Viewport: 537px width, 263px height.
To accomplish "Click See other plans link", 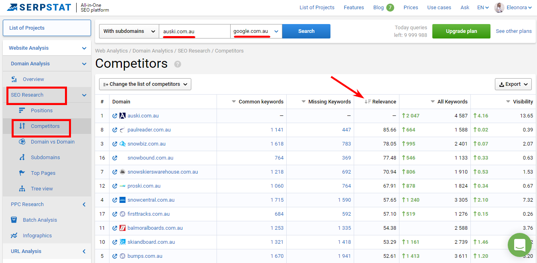I will pyautogui.click(x=514, y=31).
